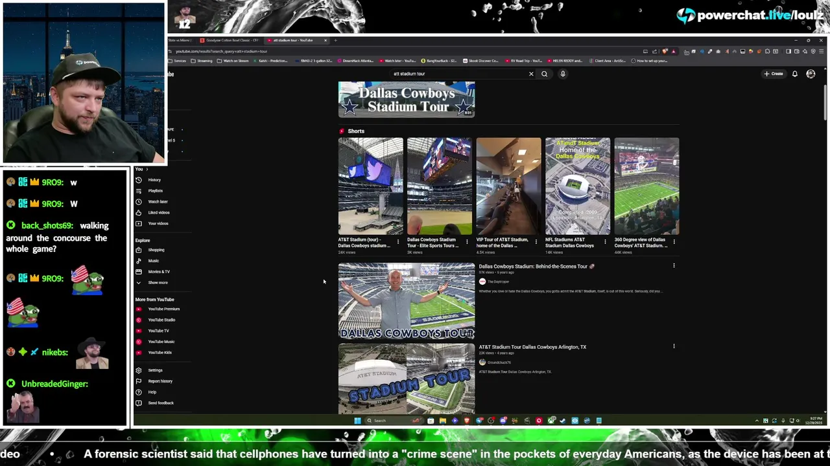
Task: Clear the YouTube search box
Action: tap(531, 74)
